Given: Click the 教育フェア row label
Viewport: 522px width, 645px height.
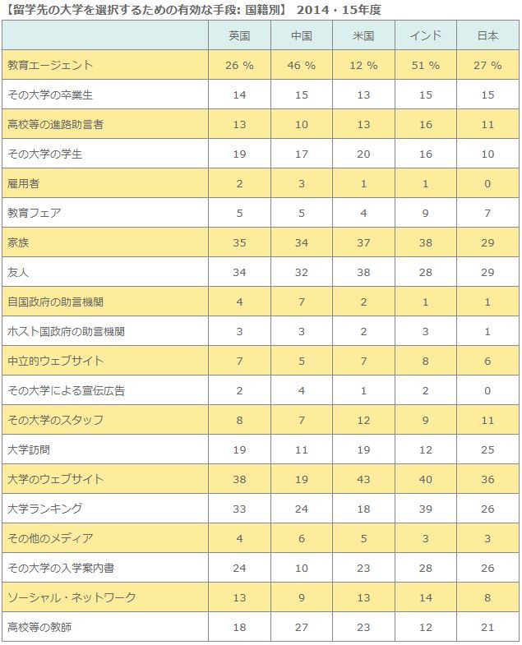Looking at the screenshot, I should (x=35, y=213).
